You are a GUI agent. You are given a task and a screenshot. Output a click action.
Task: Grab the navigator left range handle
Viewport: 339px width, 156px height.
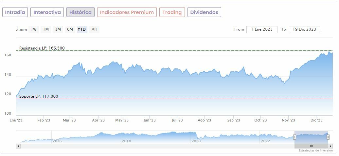pos(294,137)
